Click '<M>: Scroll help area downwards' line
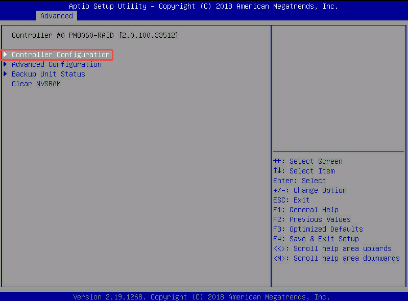The image size is (408, 301). point(337,258)
